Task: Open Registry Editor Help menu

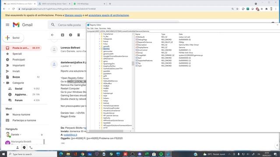Action: pyautogui.click(x=109, y=28)
